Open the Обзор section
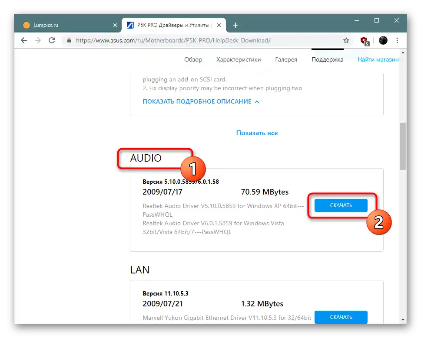Viewport: 421px width, 338px height. pos(193,59)
